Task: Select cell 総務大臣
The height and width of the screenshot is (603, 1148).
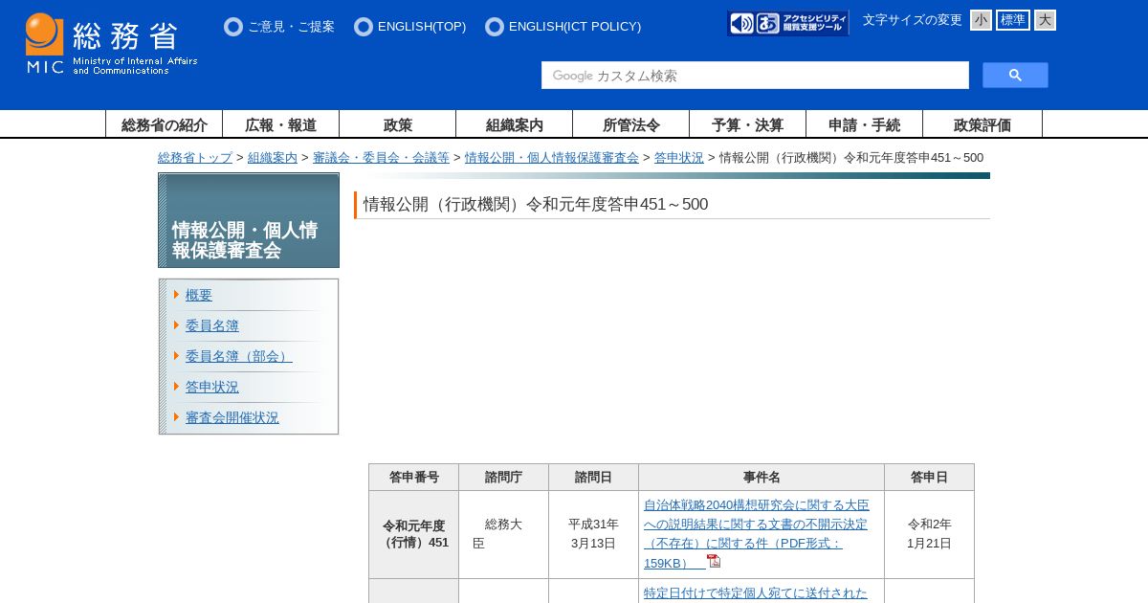Action: click(504, 534)
